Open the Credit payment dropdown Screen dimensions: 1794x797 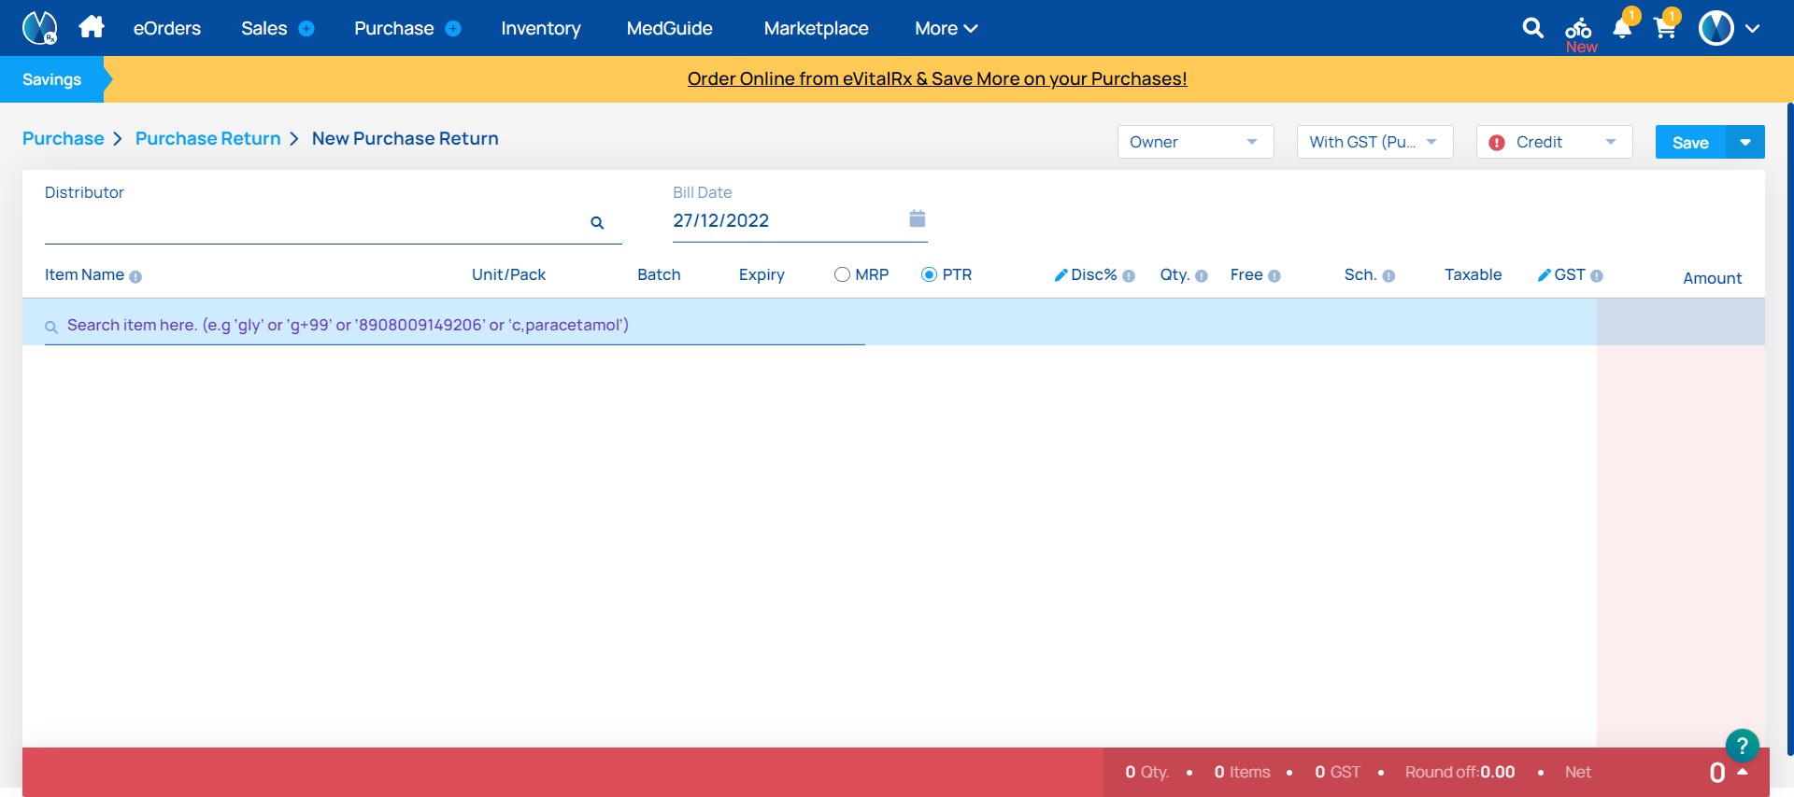pyautogui.click(x=1554, y=142)
